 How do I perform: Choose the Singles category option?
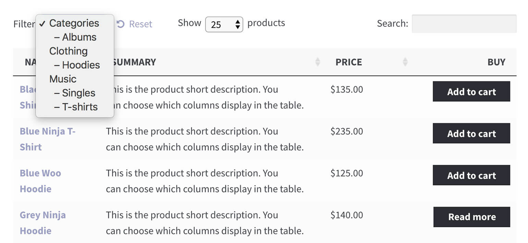click(x=78, y=93)
